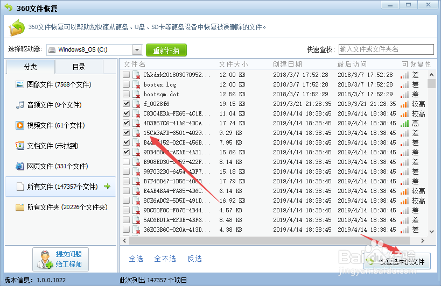The image size is (441, 286).
Task: Sort by 文件大小 column header
Action: click(234, 65)
